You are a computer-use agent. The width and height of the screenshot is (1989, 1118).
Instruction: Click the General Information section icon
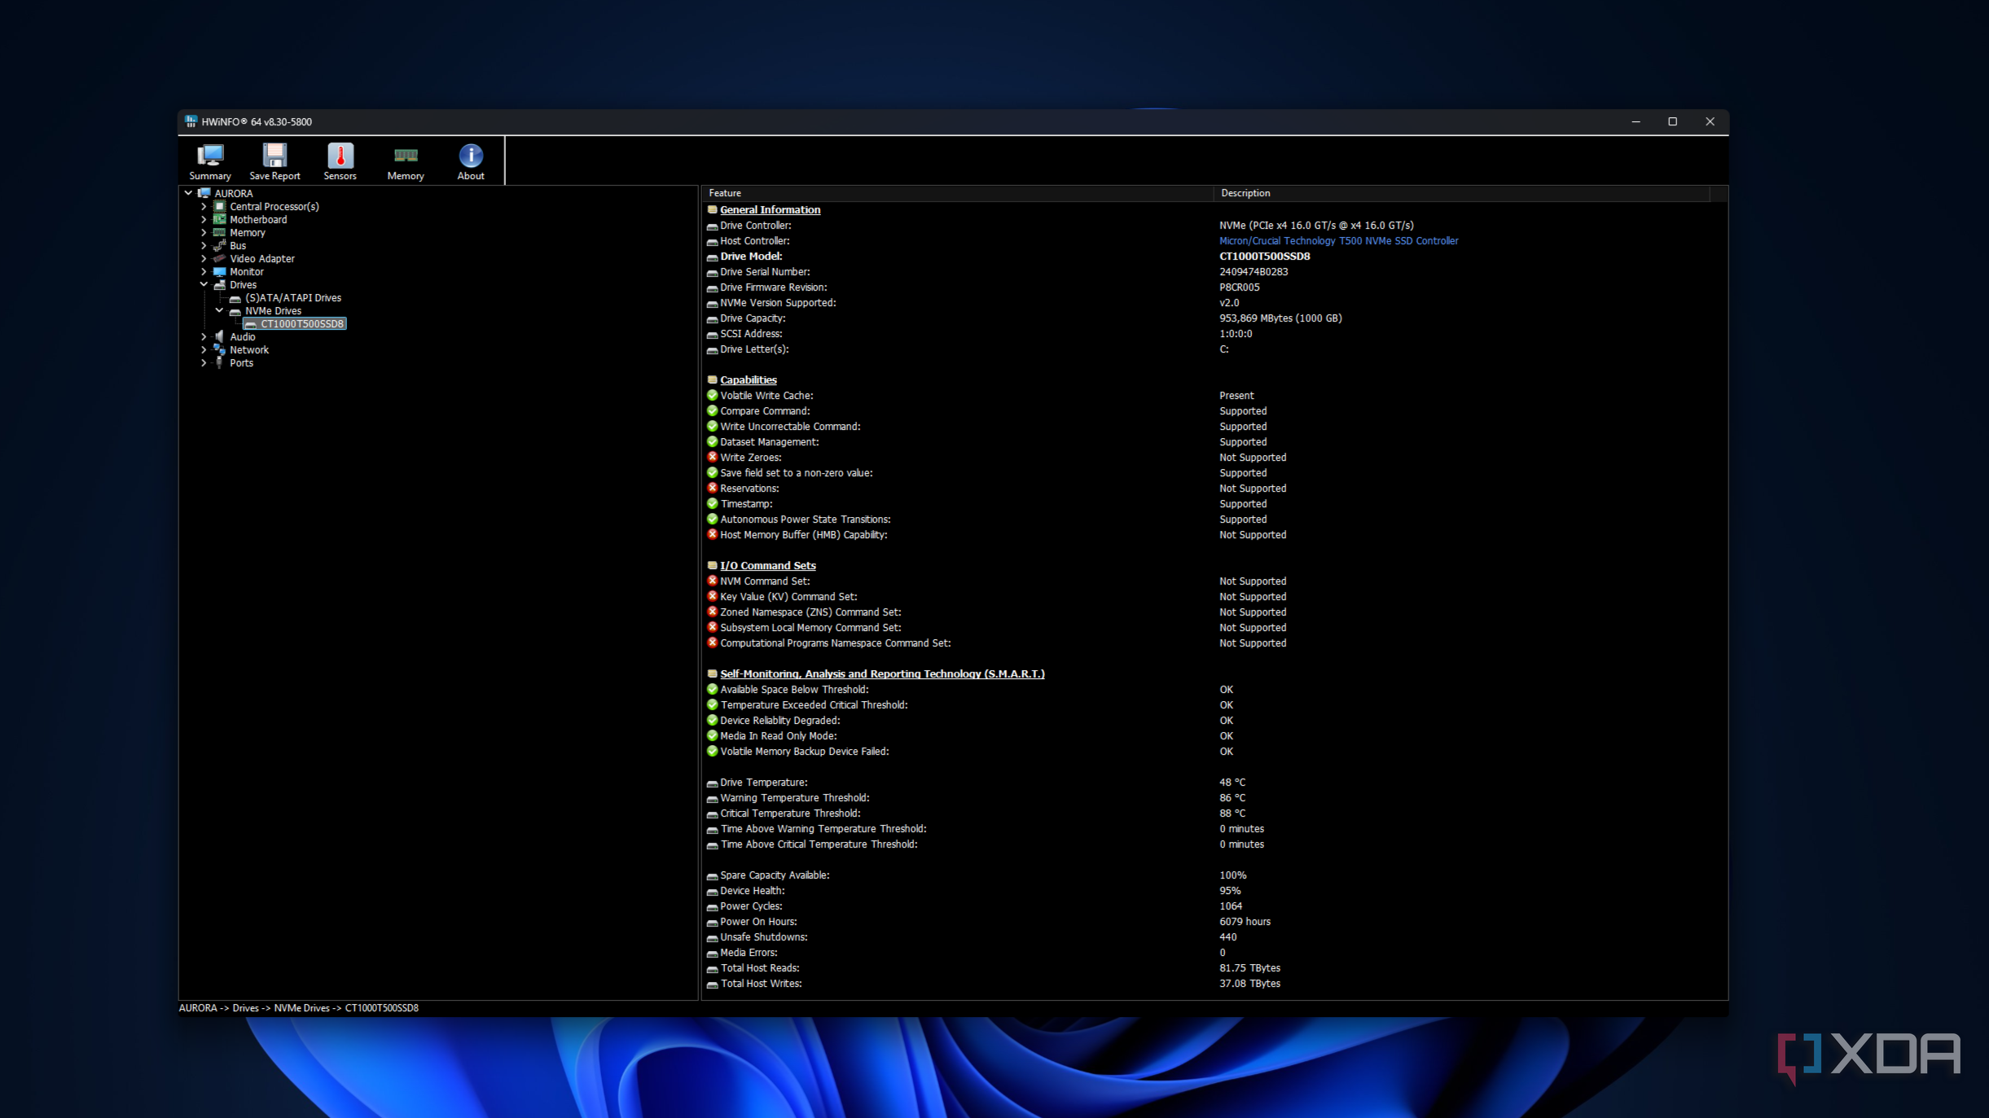(x=712, y=209)
